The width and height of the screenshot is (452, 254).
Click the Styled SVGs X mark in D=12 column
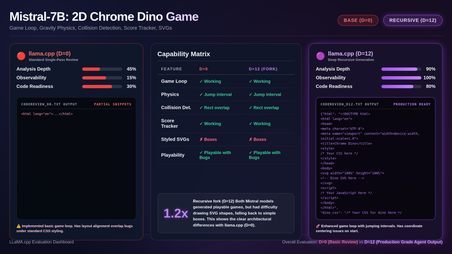[251, 139]
